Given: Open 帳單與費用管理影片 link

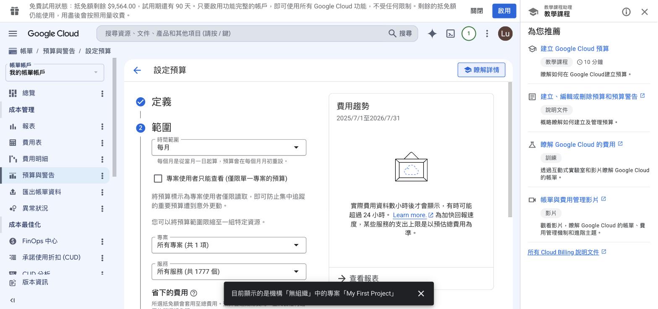Looking at the screenshot, I should point(573,200).
